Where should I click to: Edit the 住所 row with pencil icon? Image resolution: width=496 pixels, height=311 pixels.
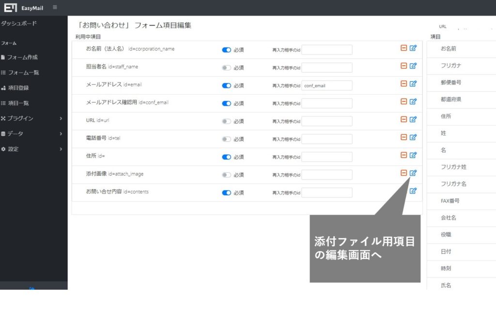(413, 155)
